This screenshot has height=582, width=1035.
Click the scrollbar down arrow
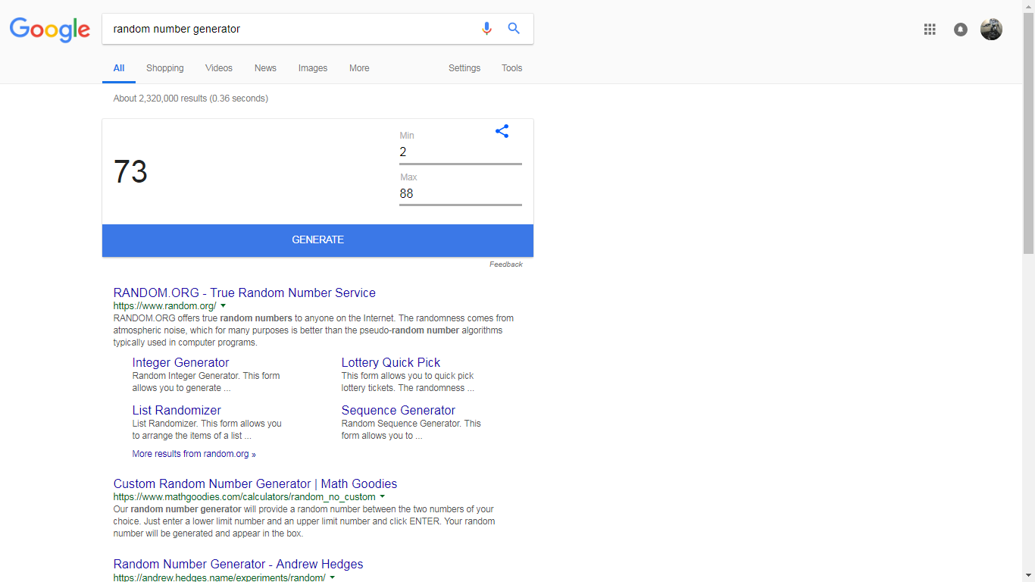1028,576
